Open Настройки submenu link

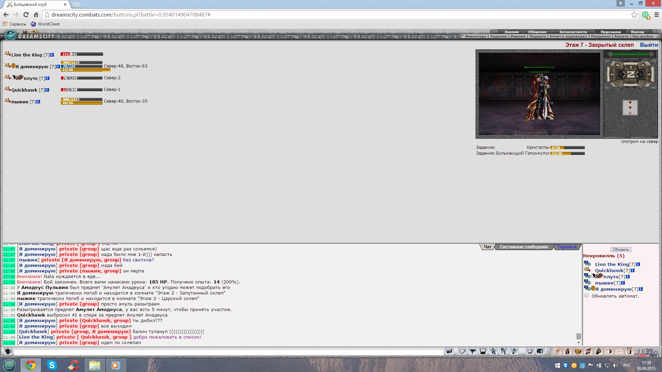(643, 36)
